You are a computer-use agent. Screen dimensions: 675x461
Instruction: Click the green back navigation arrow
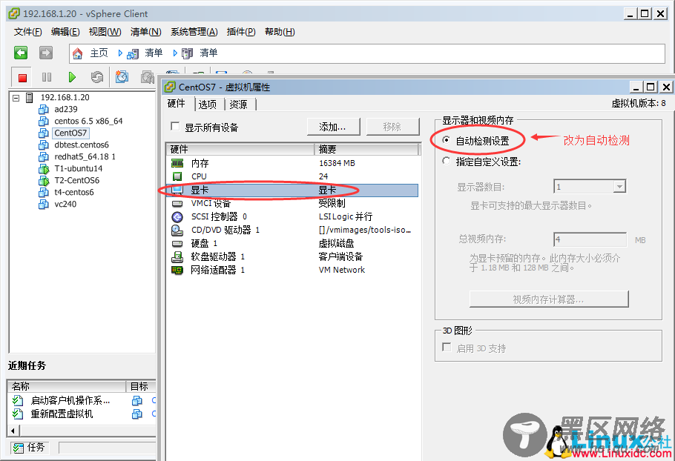pyautogui.click(x=21, y=53)
